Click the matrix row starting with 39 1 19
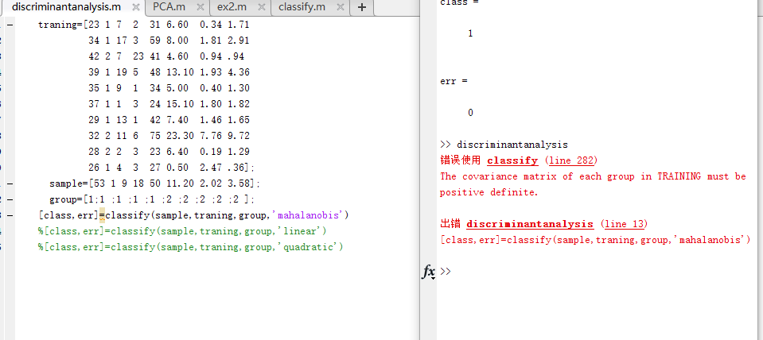The width and height of the screenshot is (763, 340). coord(169,72)
